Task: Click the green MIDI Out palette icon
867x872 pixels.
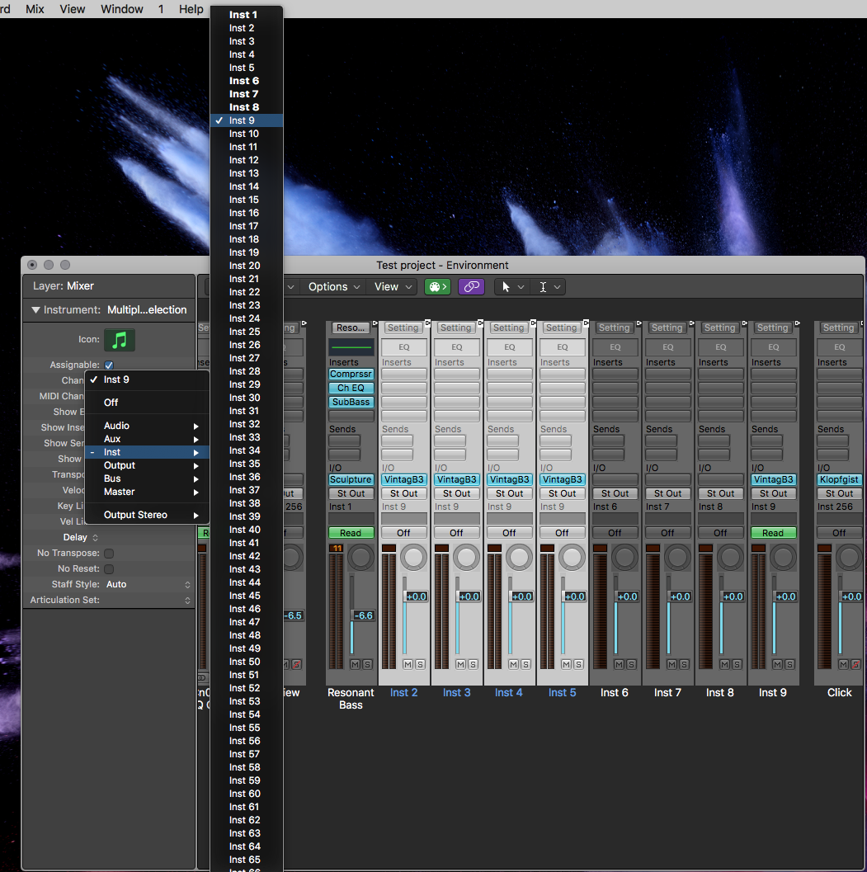Action: point(437,286)
